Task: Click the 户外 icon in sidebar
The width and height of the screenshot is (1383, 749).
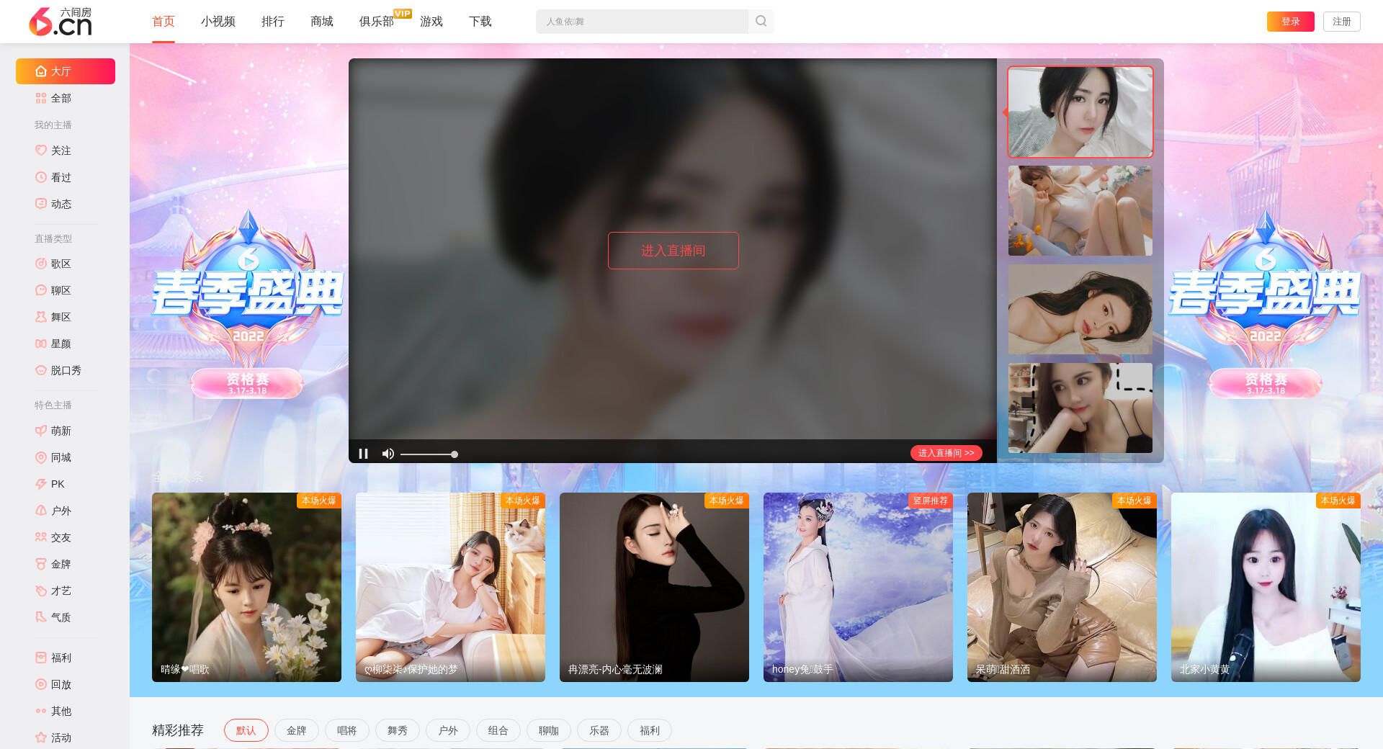Action: [41, 511]
